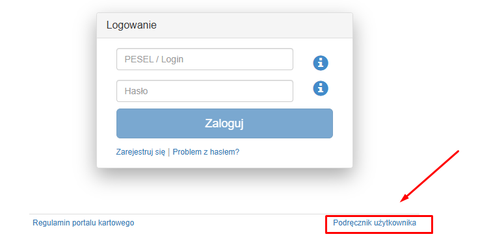This screenshot has width=478, height=243.
Task: Place cursor in the field labeled Hasło
Action: coord(205,91)
